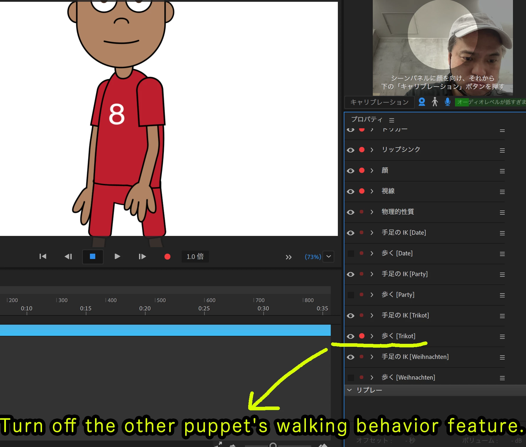Toggle camera face tracking input icon

422,102
